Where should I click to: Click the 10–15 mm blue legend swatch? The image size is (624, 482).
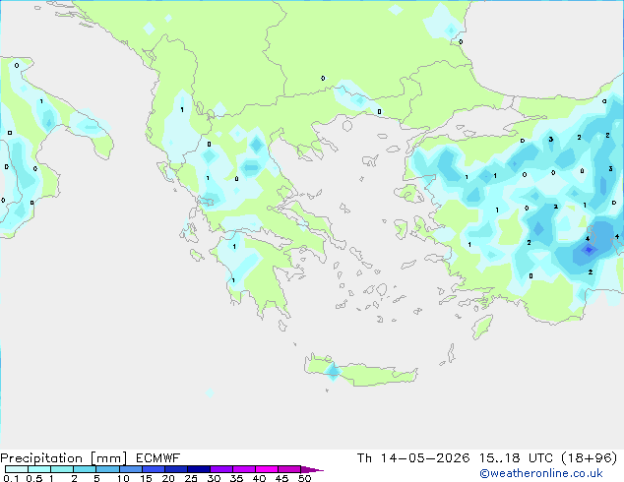[131, 469]
